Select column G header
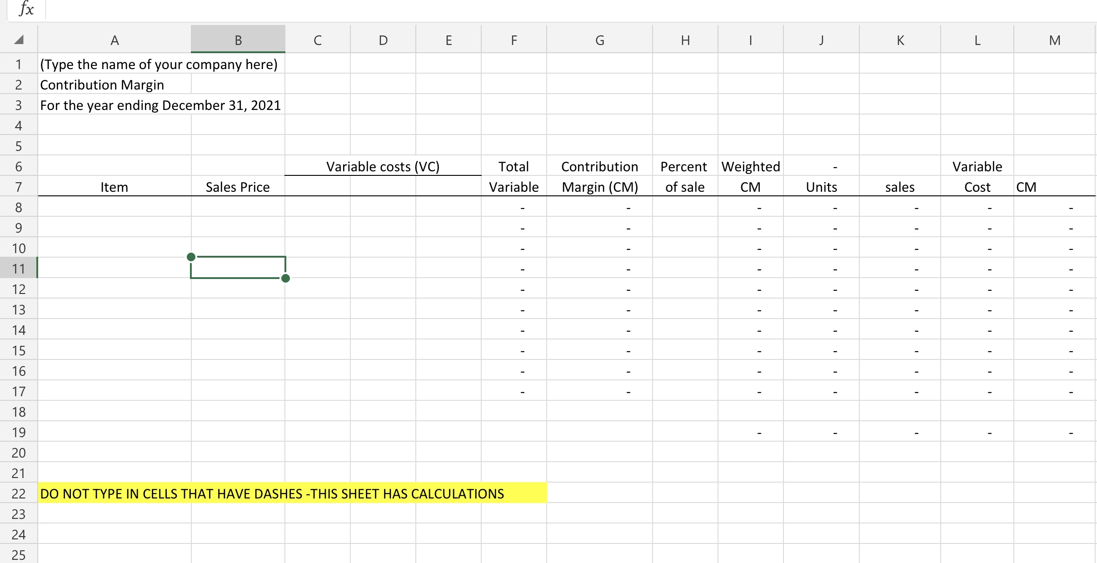1097x563 pixels. coord(599,40)
